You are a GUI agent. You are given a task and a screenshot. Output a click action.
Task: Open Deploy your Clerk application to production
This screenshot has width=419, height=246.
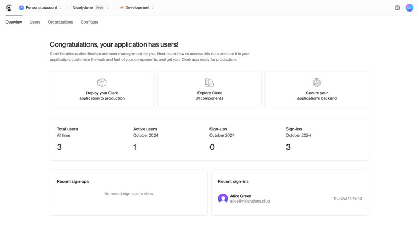click(x=102, y=90)
